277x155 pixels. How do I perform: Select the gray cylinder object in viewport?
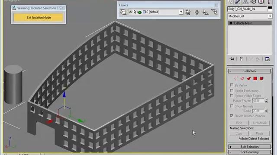(13, 85)
